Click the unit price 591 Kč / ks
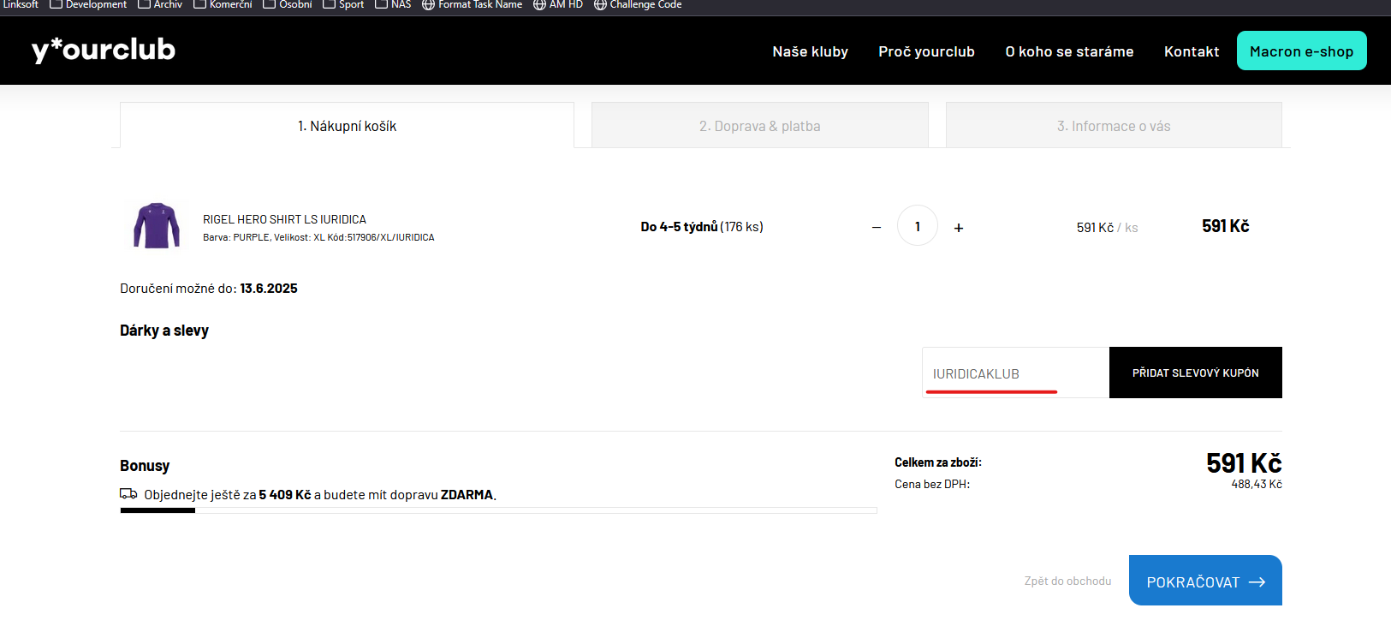Viewport: 1391px width, 638px height. click(x=1107, y=227)
